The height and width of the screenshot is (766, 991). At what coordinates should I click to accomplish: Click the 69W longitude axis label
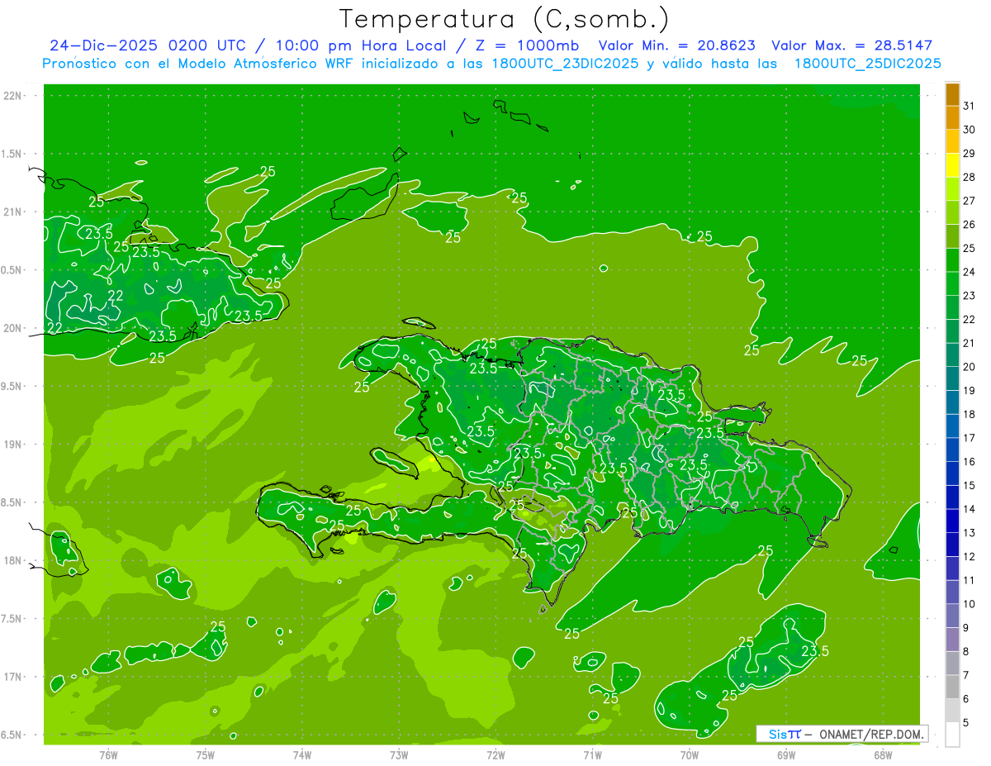[786, 754]
